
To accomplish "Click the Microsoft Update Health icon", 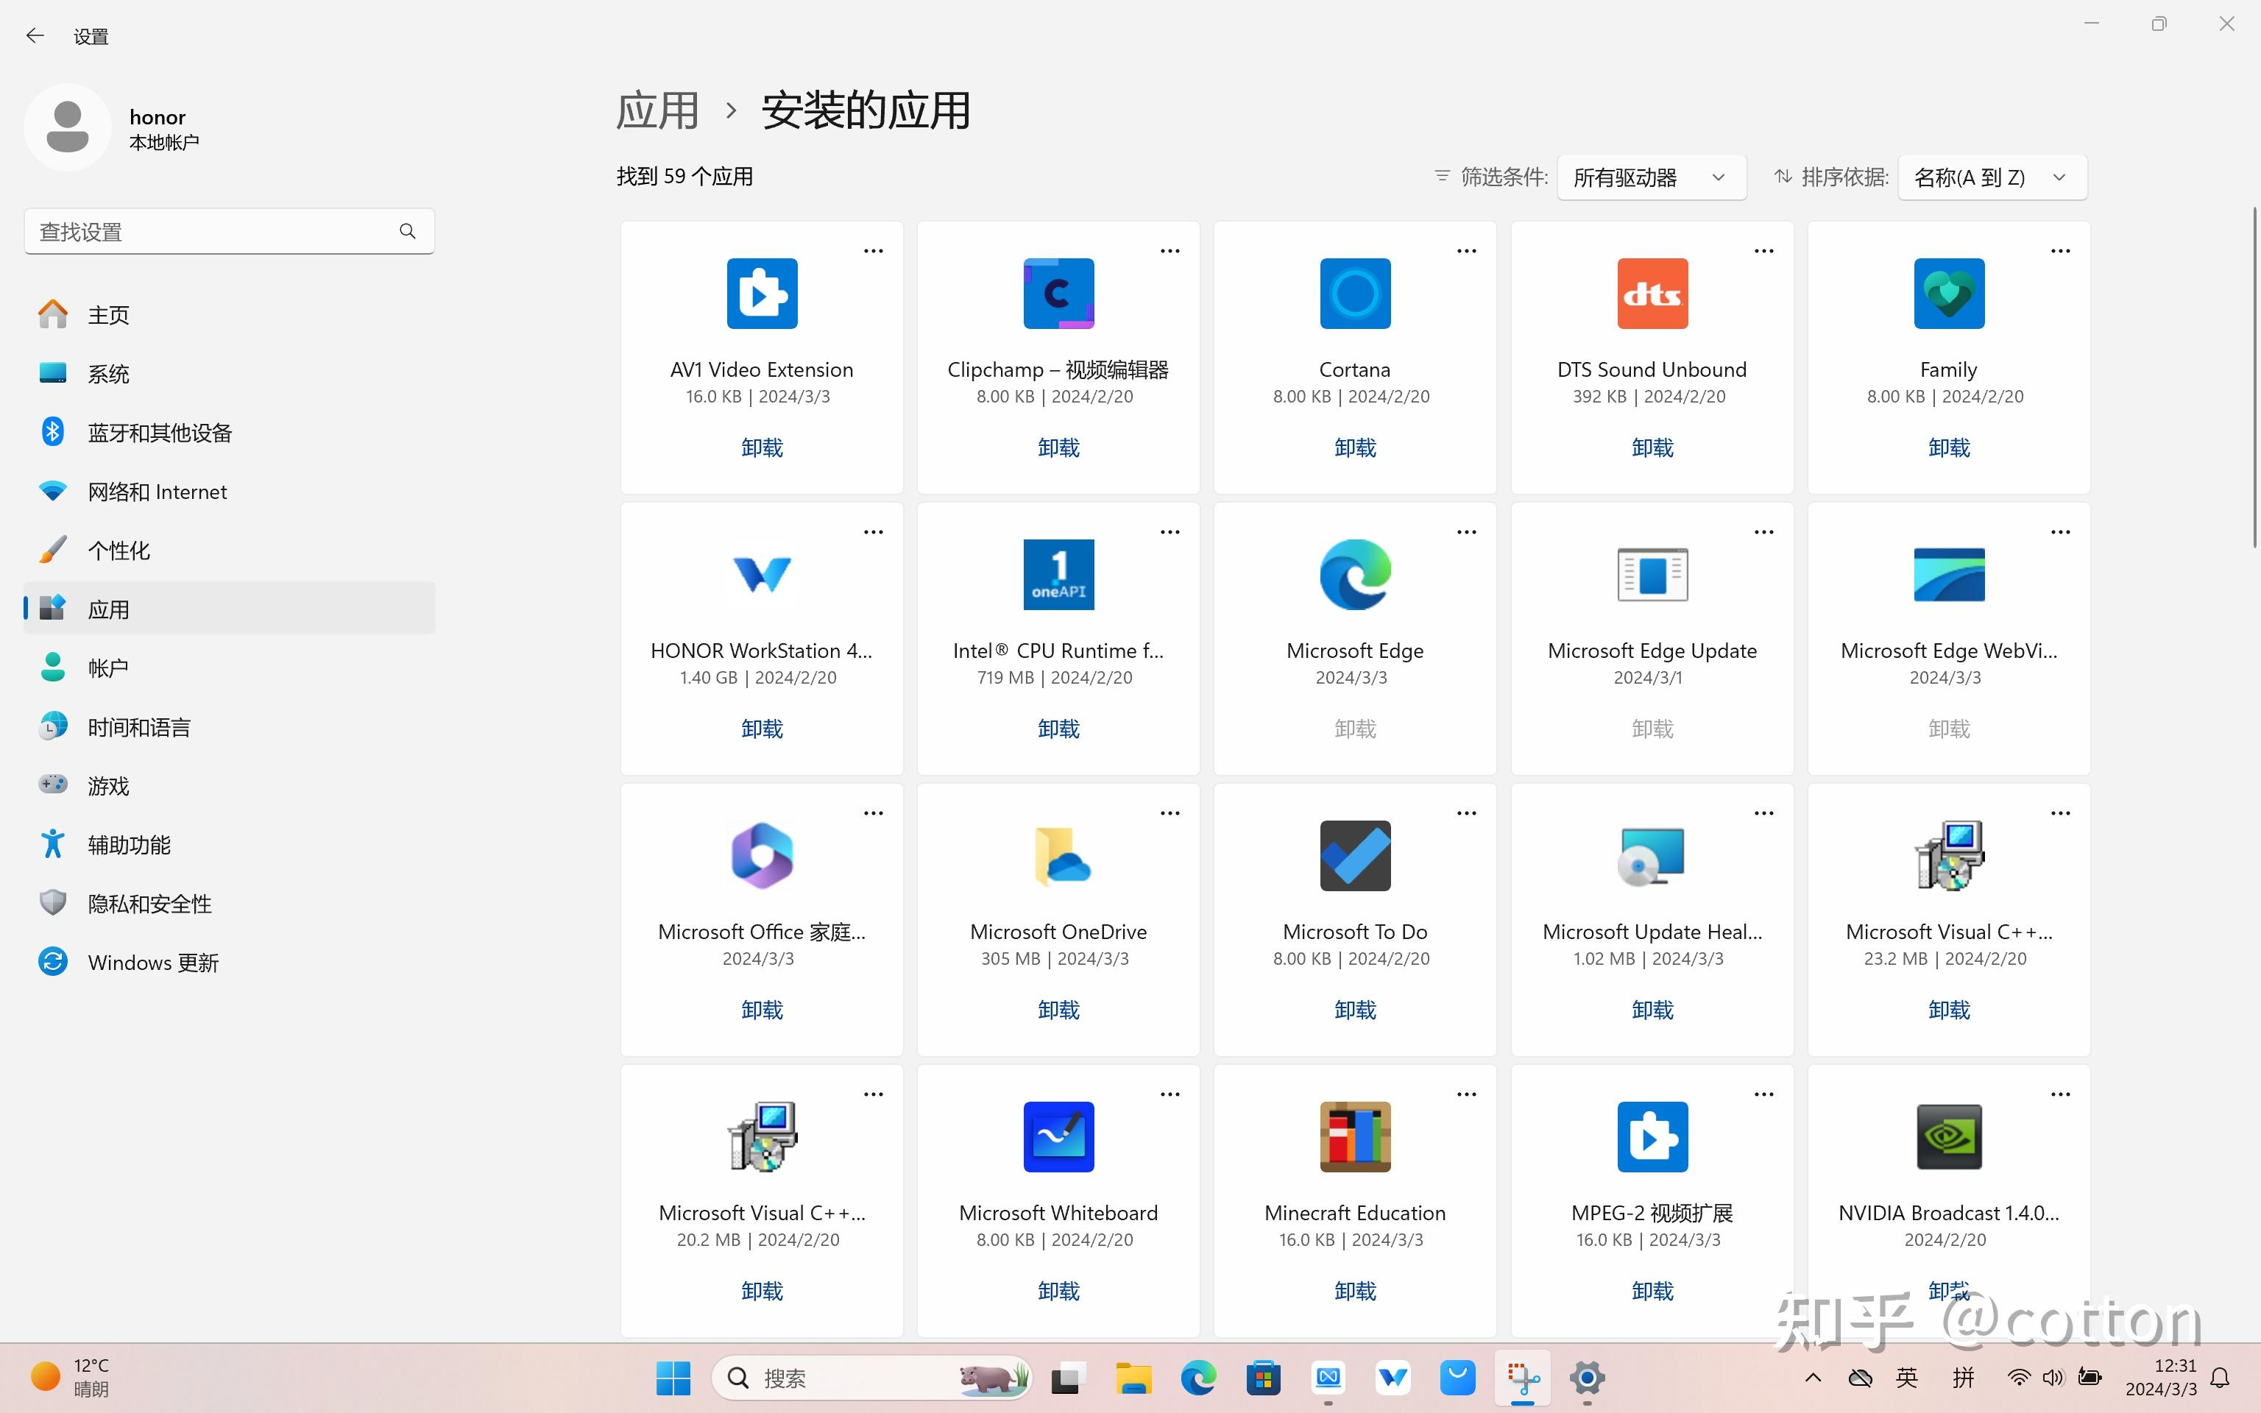I will click(1652, 856).
